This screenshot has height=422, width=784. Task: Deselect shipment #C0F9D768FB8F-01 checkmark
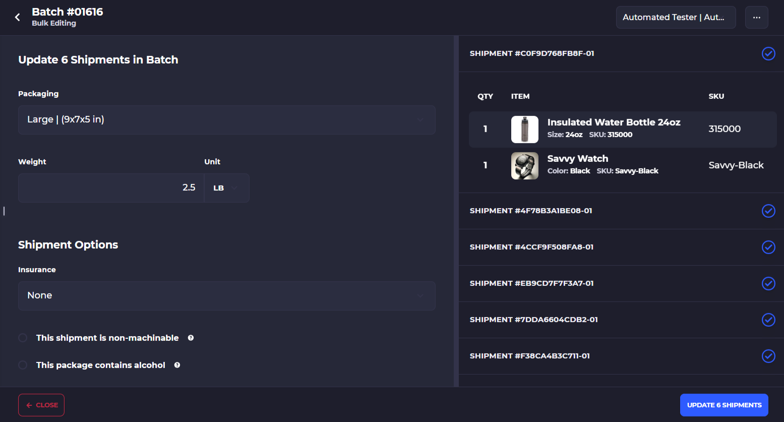coord(768,53)
